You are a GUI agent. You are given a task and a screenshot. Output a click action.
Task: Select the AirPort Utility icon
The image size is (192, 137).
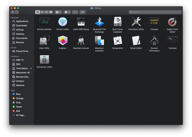click(x=63, y=22)
